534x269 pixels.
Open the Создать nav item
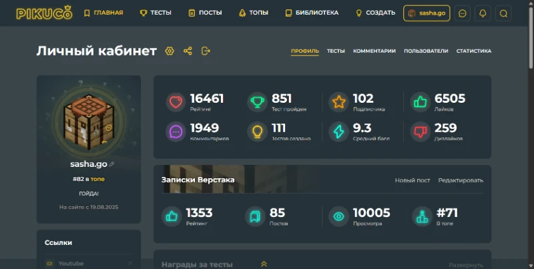coord(375,13)
